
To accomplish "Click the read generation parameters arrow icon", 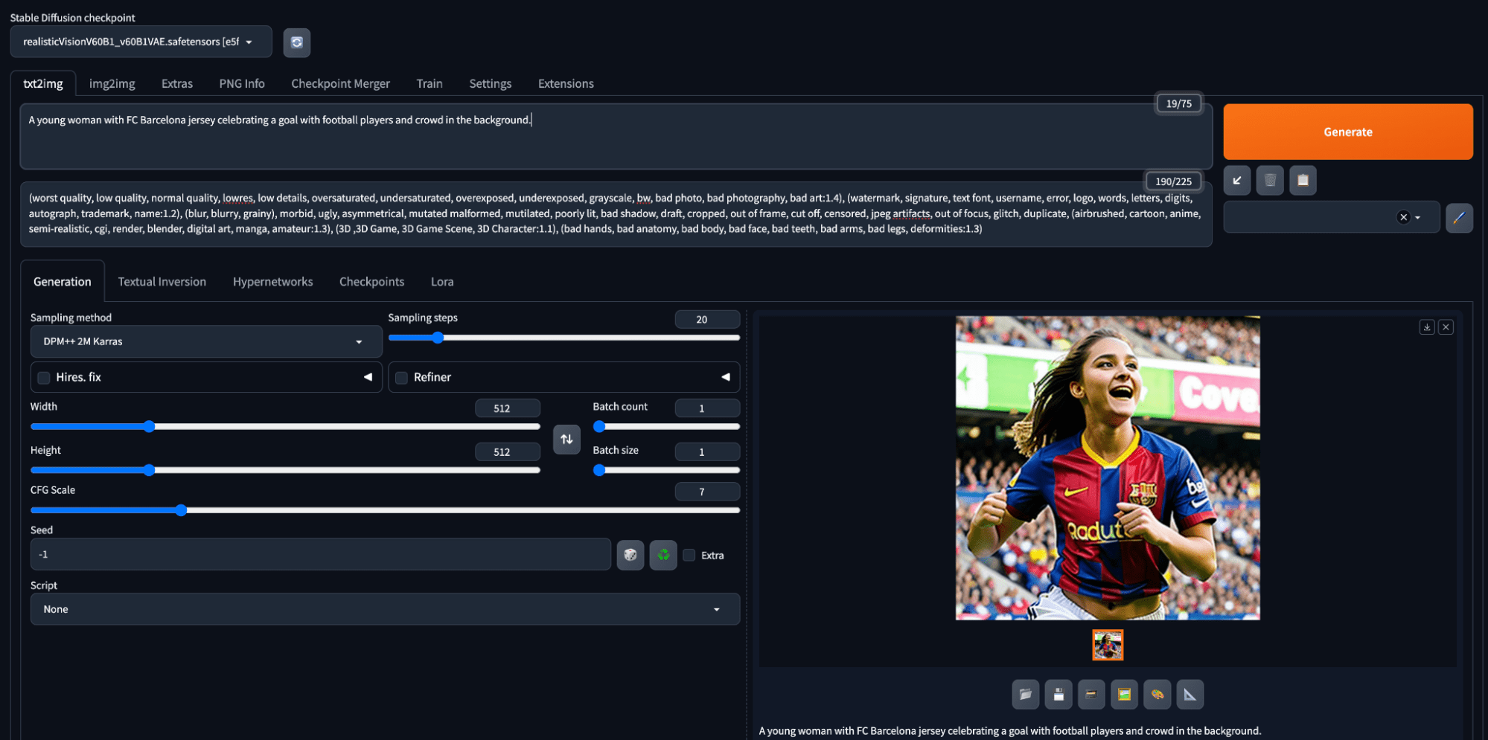I will click(x=1237, y=180).
